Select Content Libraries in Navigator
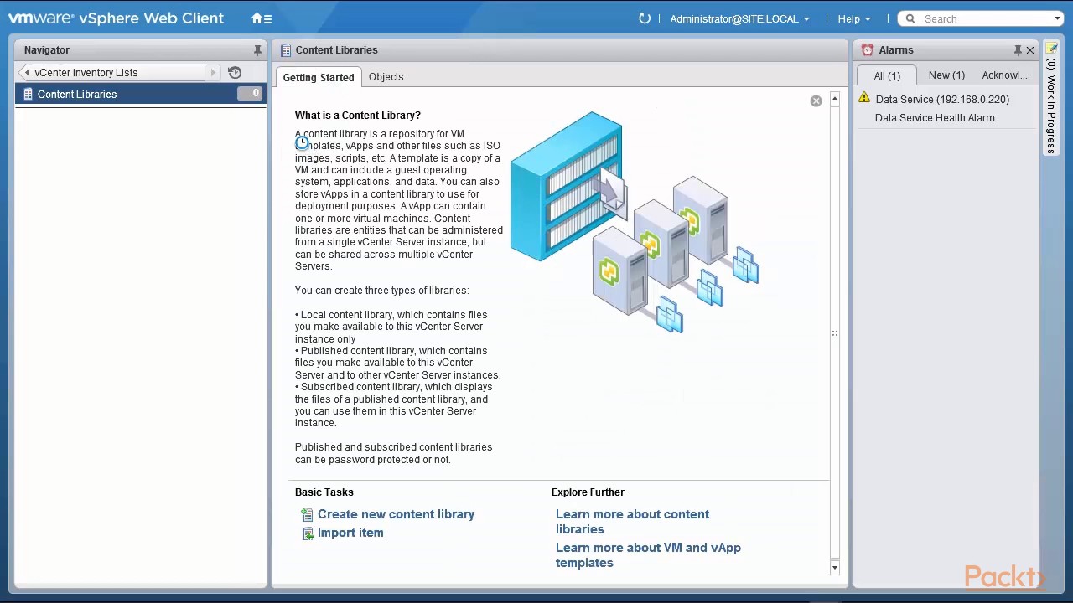The image size is (1073, 603). click(141, 94)
